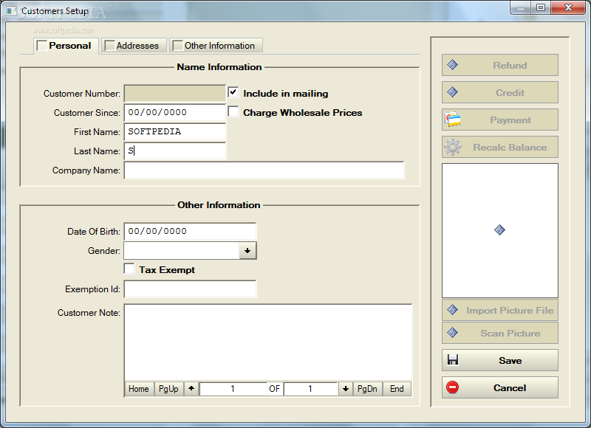Viewport: 591px width, 428px height.
Task: Go up one note line with up arrow
Action: (191, 388)
